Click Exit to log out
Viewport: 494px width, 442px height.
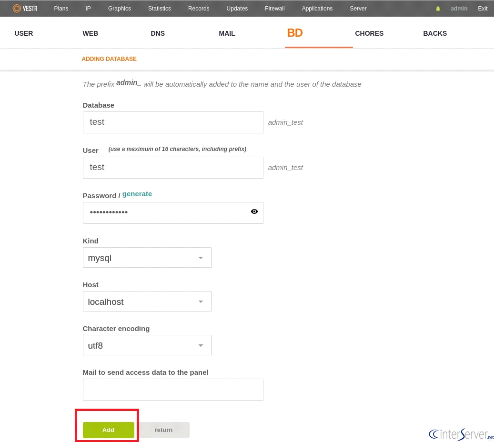(x=483, y=9)
